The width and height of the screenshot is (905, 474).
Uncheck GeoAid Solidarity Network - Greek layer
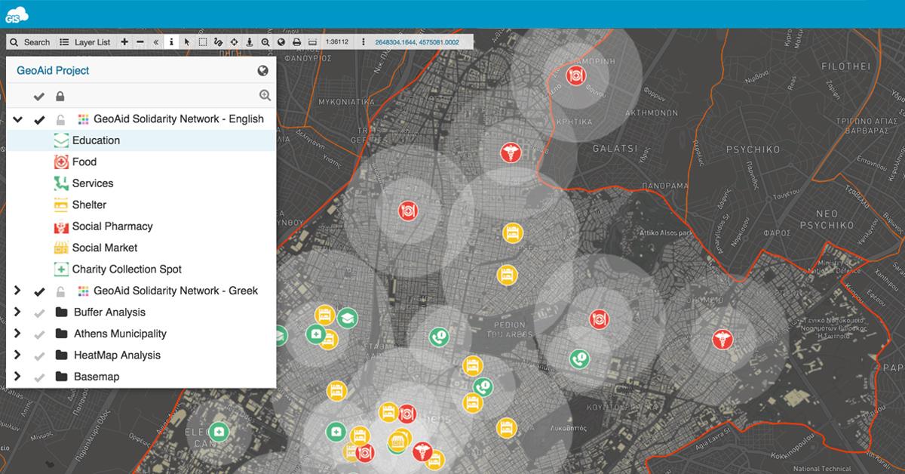(40, 291)
